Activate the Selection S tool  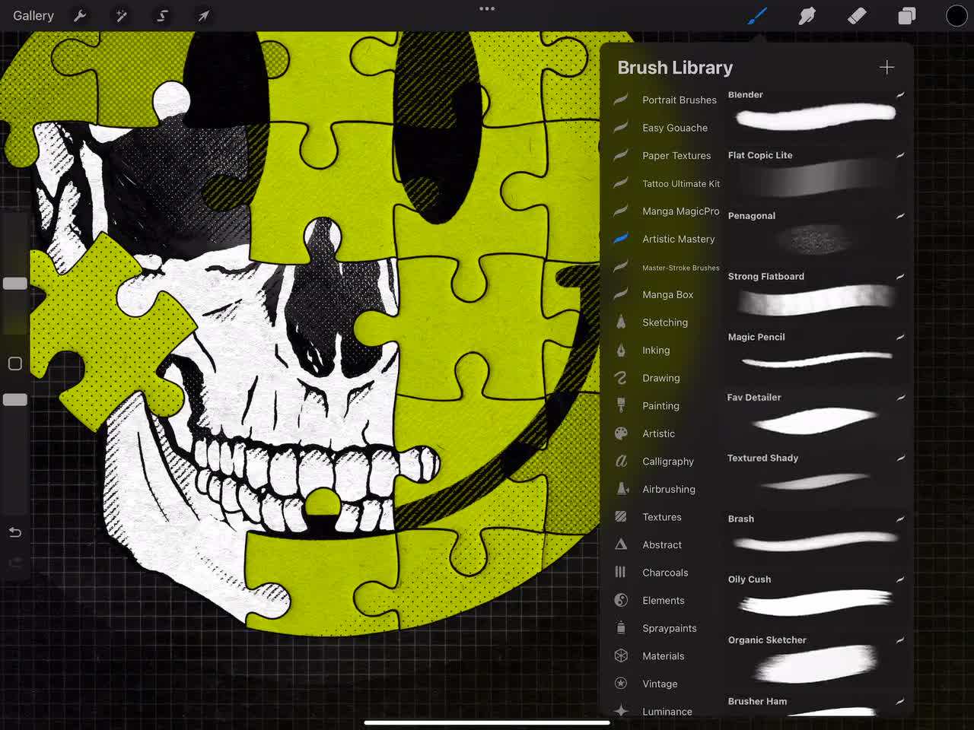[162, 15]
